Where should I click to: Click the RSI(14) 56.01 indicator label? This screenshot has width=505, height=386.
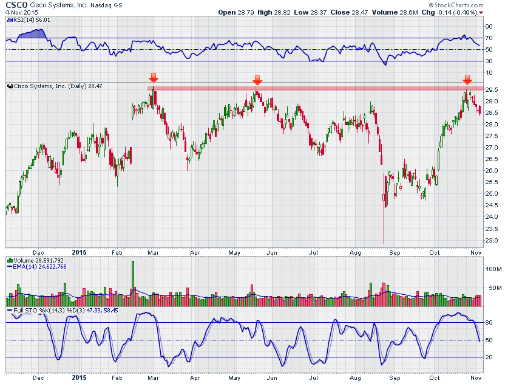pos(31,20)
